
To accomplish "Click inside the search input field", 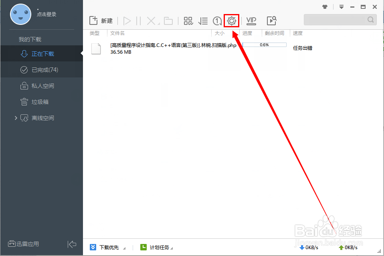I will tap(337, 19).
